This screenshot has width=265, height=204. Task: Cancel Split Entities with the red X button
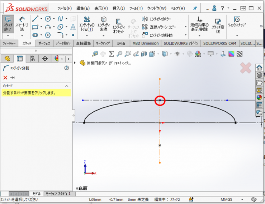(x=5, y=78)
